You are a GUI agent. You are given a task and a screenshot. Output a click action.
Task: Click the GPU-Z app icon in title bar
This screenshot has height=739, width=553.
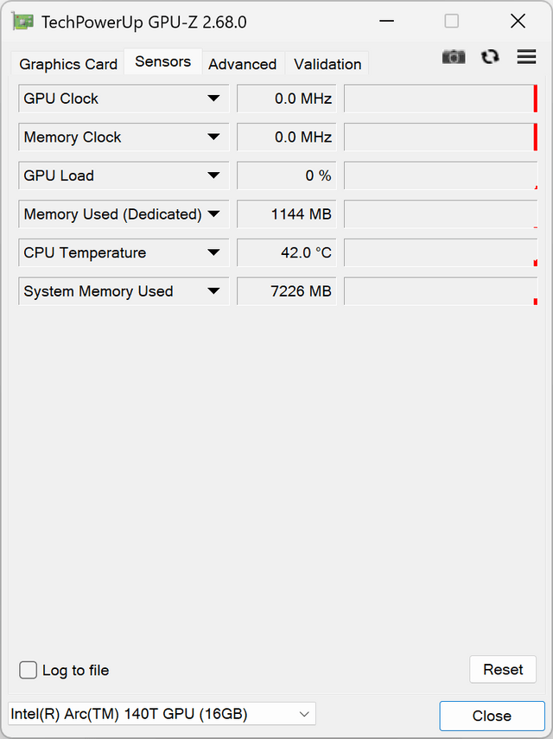22,22
